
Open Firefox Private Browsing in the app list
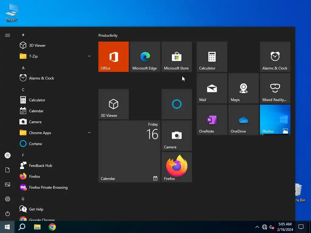click(x=56, y=187)
